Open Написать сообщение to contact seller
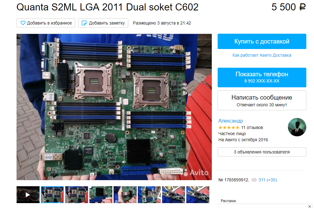Screen dimensions: 314x208 coord(262,100)
